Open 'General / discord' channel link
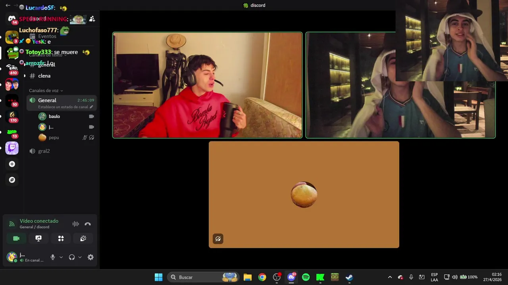This screenshot has height=285, width=508. click(x=35, y=227)
